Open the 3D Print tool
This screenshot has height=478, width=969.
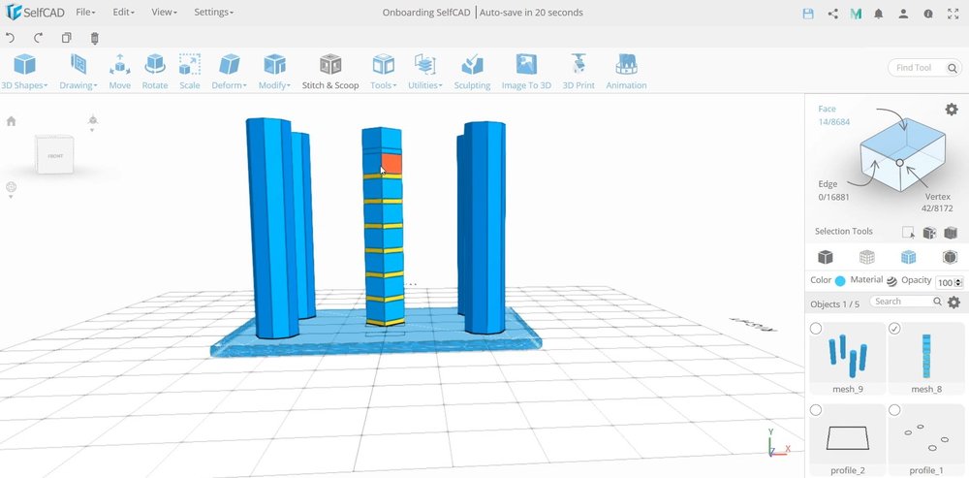578,72
